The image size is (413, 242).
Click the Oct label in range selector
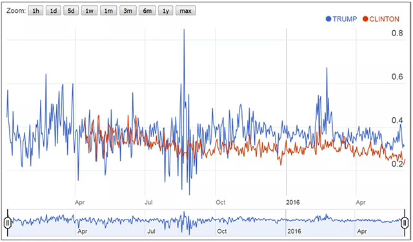pyautogui.click(x=222, y=231)
